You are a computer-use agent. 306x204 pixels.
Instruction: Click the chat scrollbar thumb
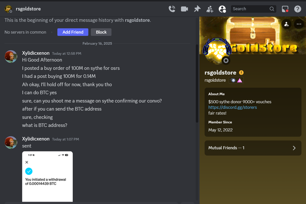tap(197, 84)
